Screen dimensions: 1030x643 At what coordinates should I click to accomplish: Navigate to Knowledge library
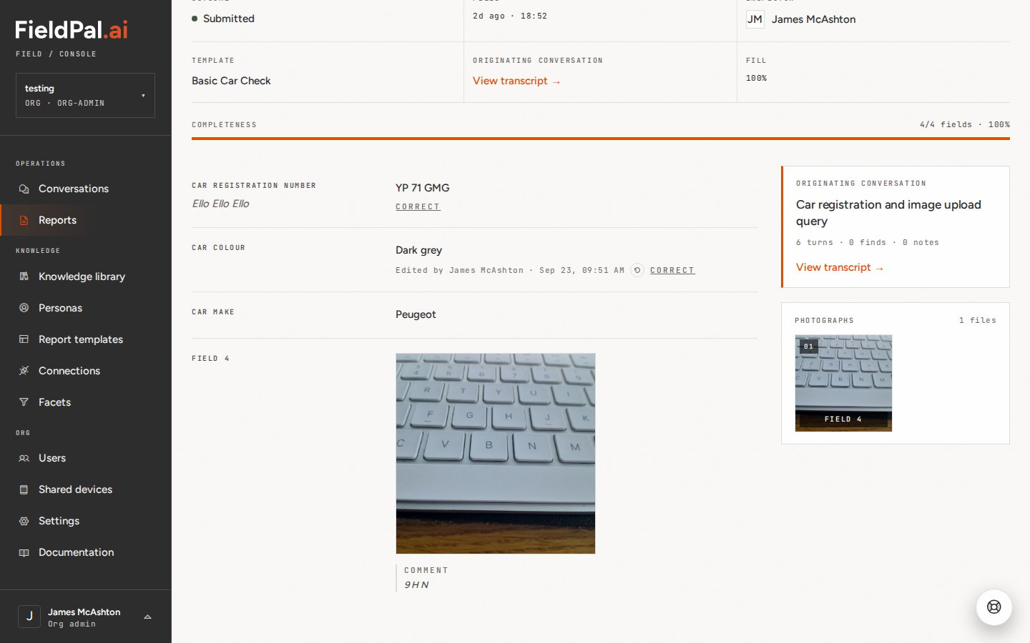coord(86,276)
